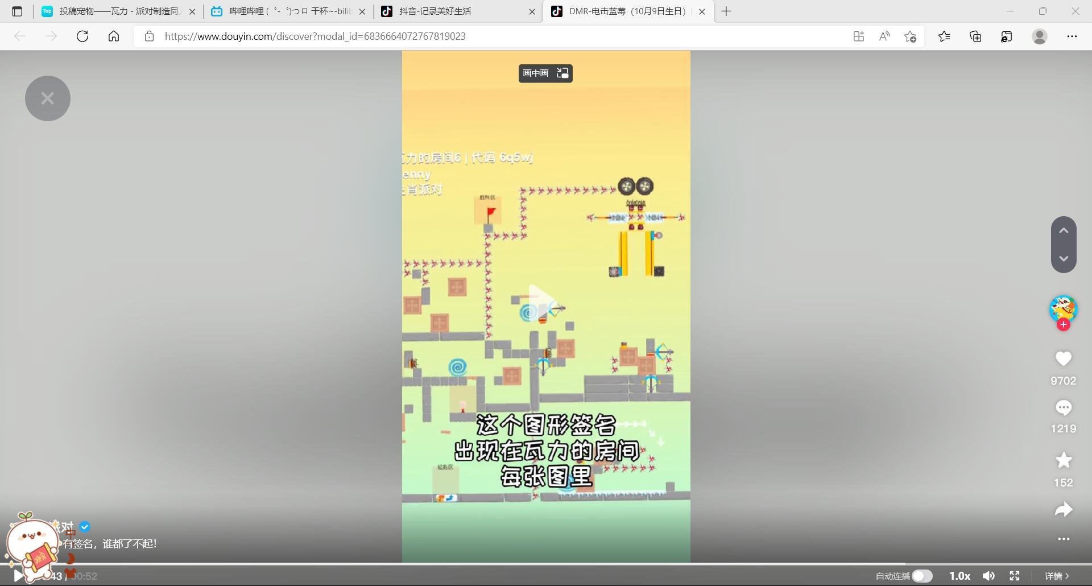Click the address bar URL
Viewport: 1092px width, 586px height.
point(315,36)
